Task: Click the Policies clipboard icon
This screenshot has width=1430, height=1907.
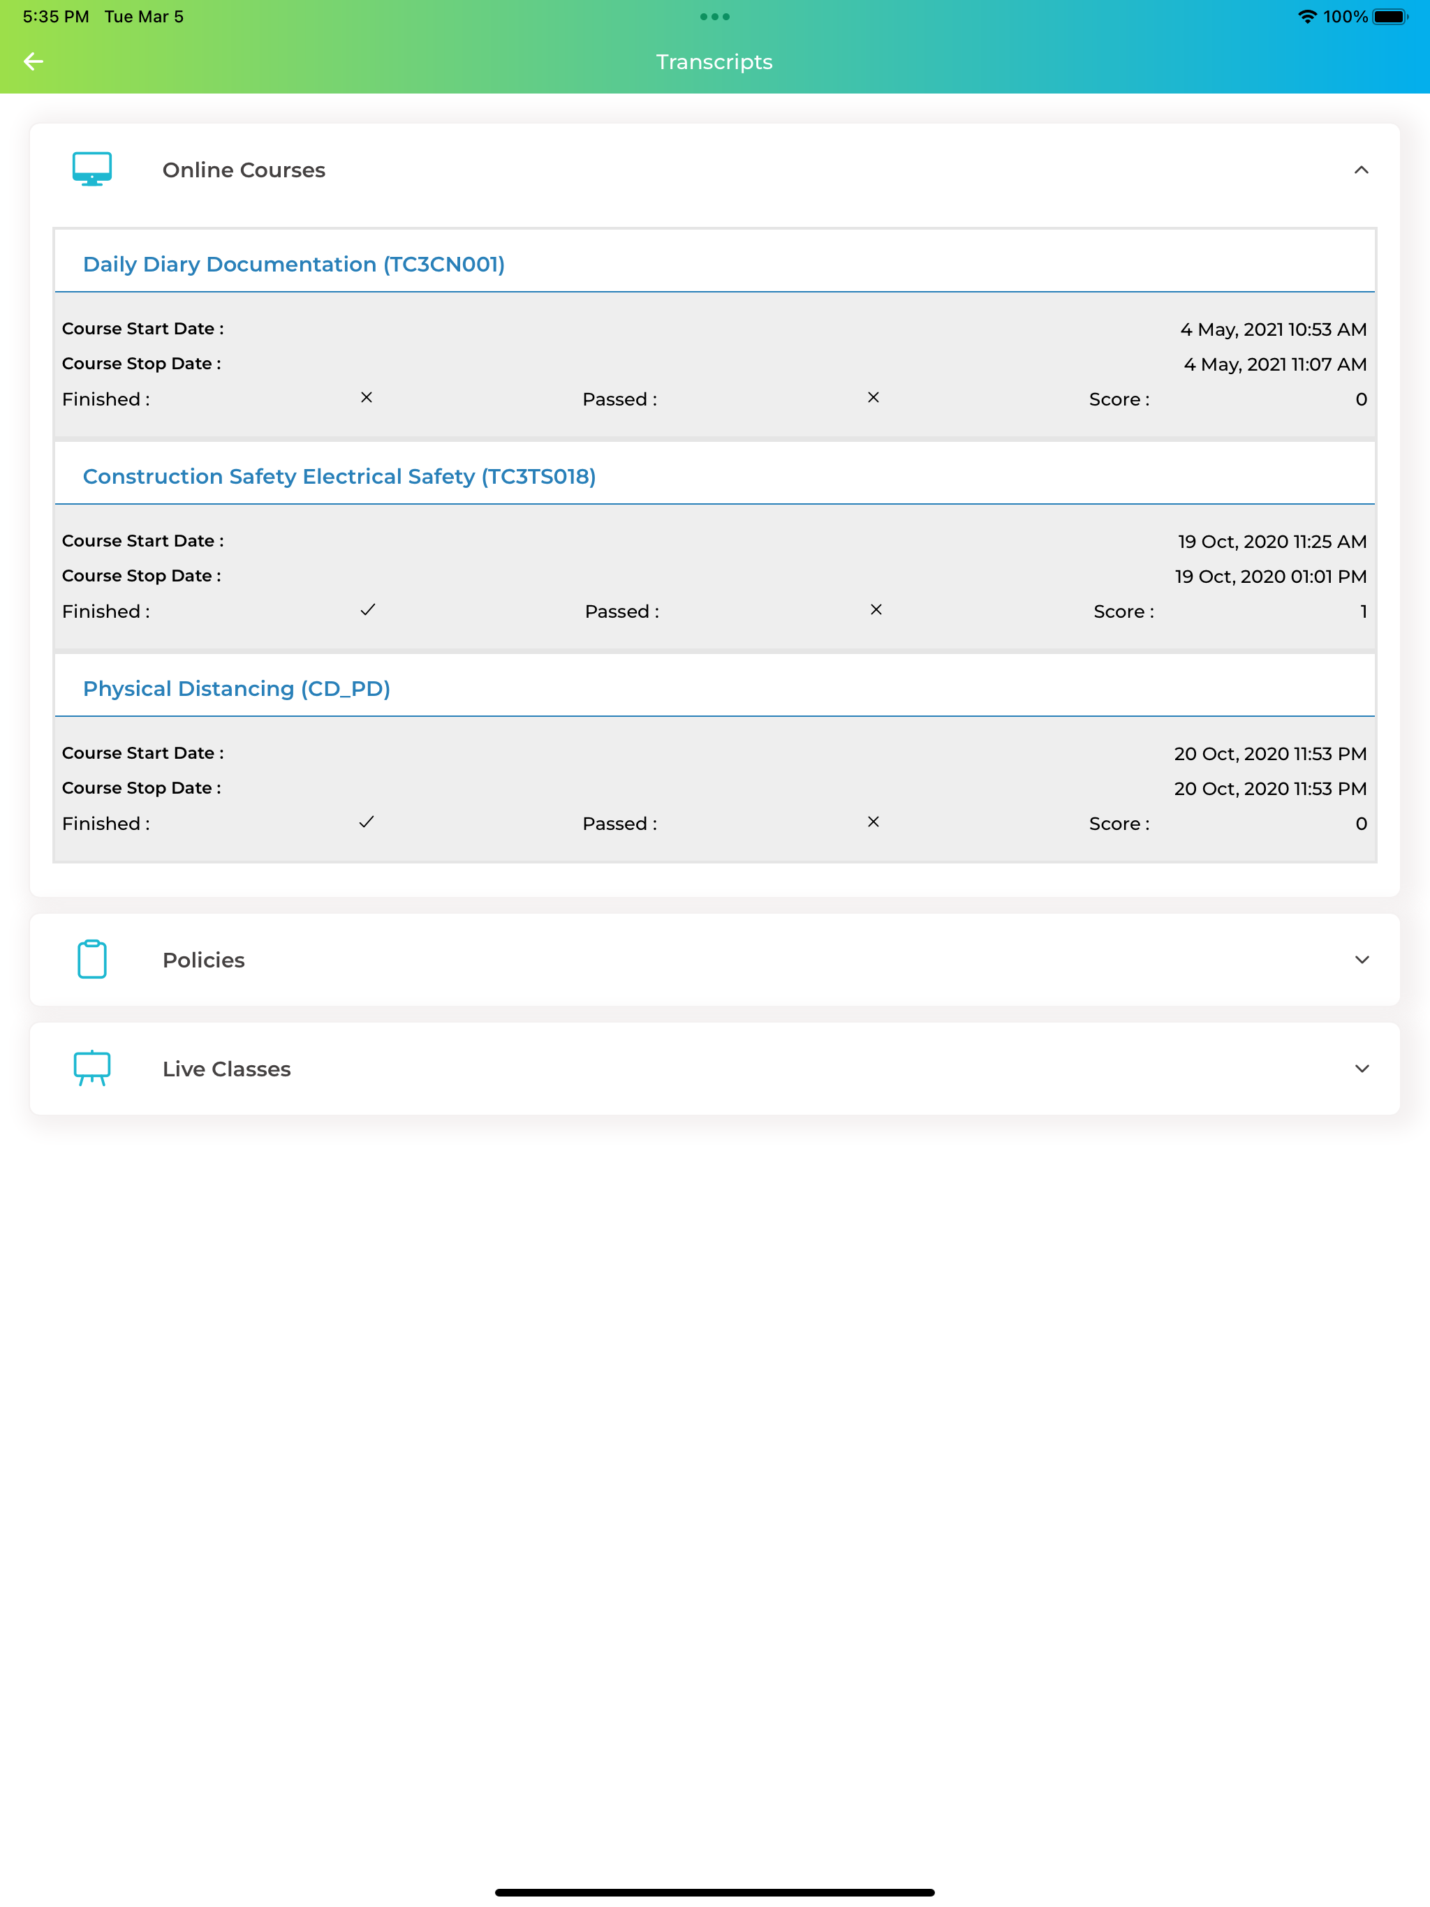Action: tap(92, 958)
